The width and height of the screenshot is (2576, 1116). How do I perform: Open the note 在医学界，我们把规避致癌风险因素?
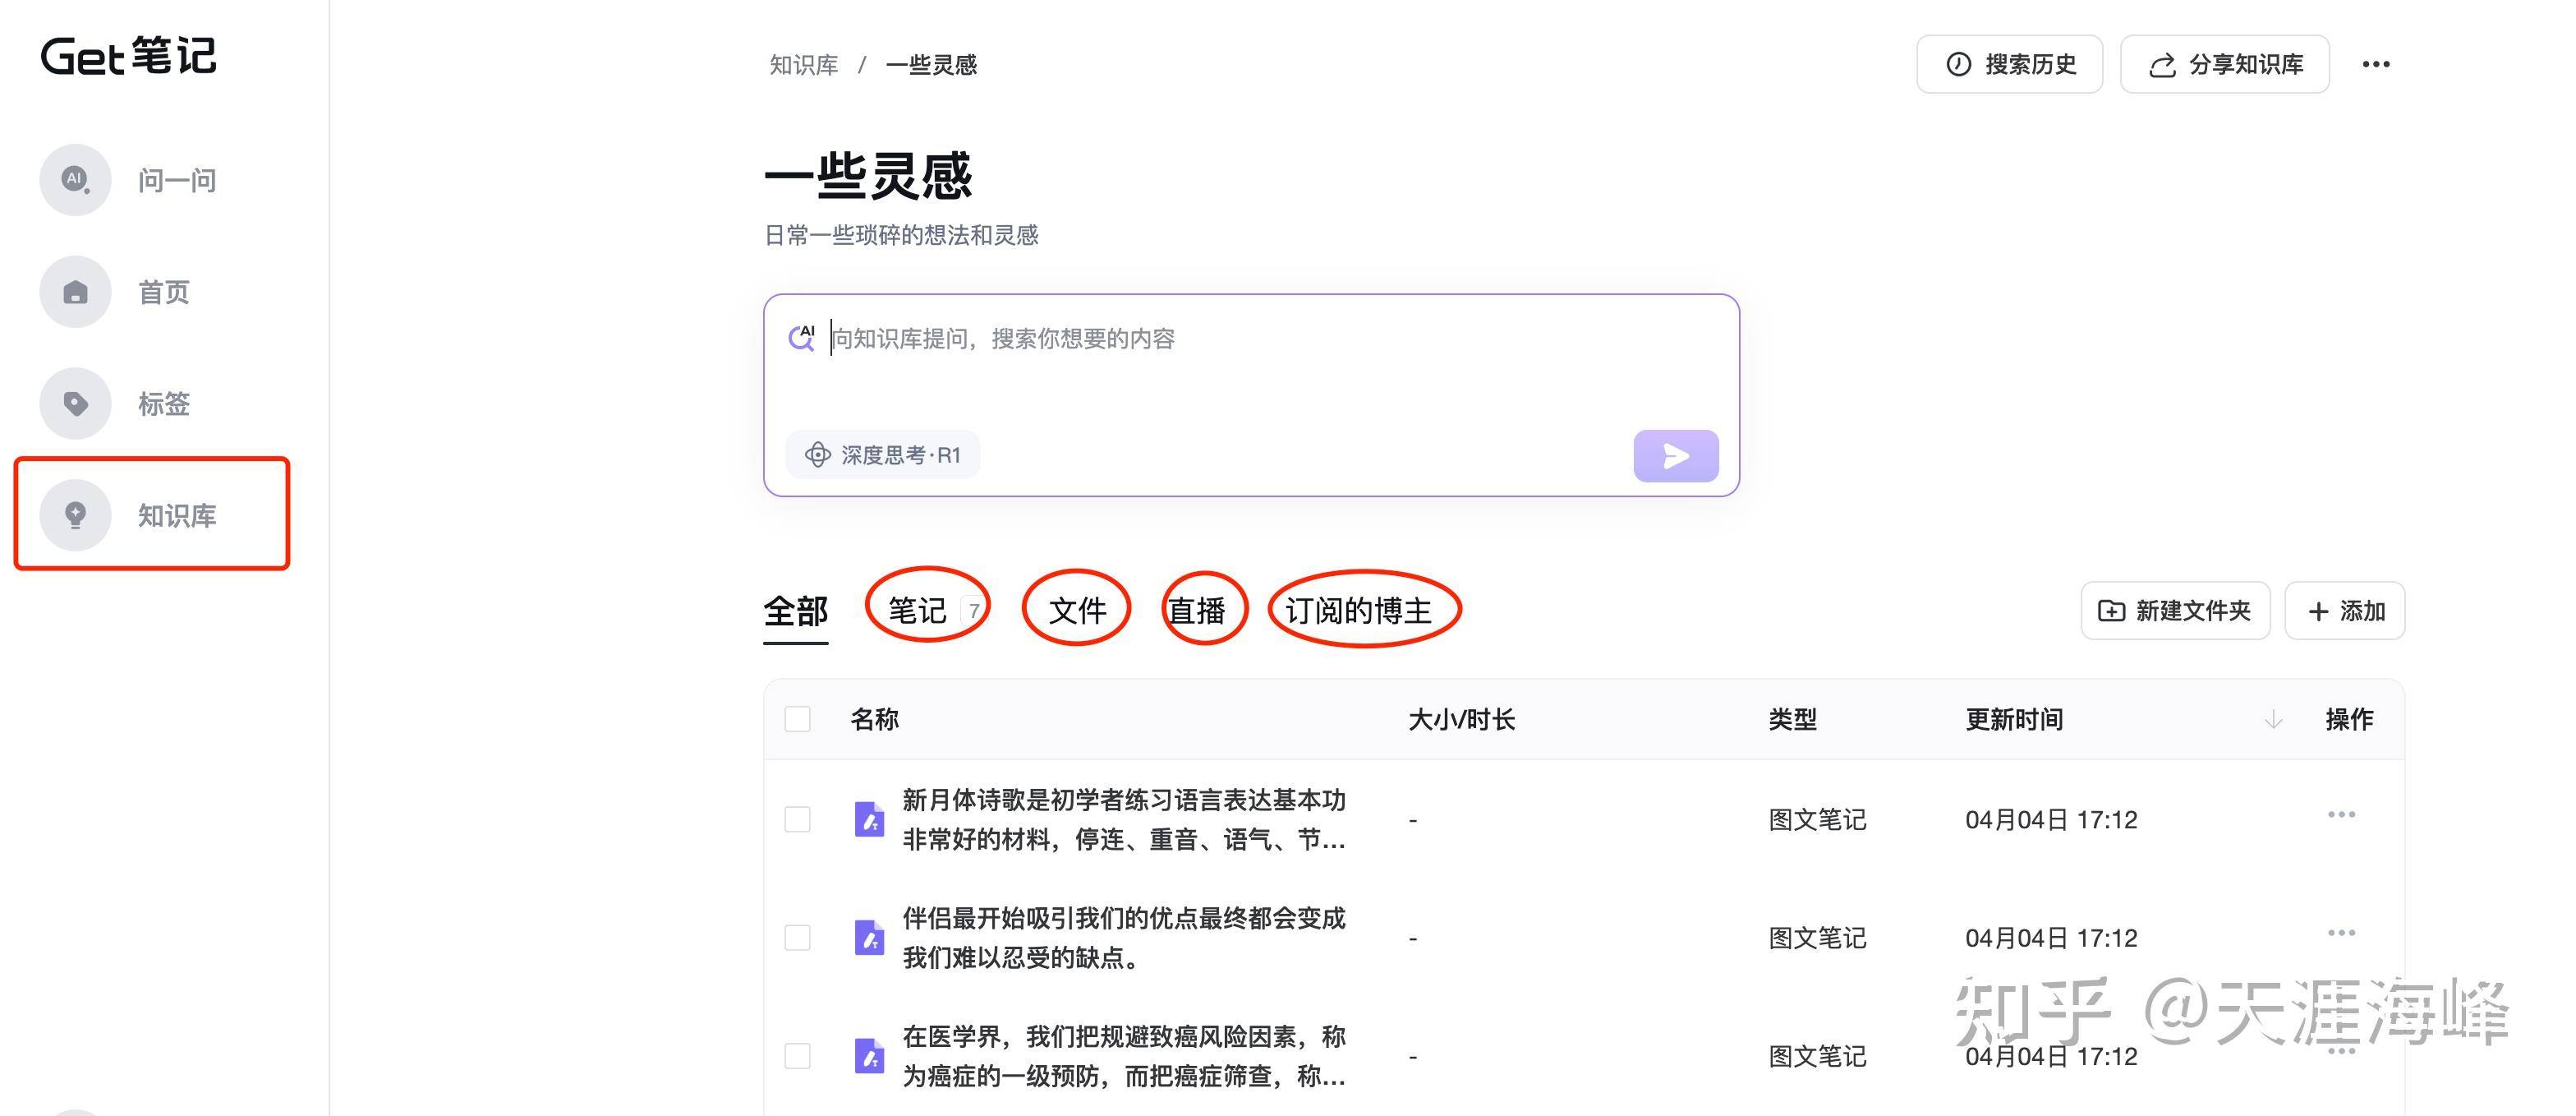pos(1124,1056)
